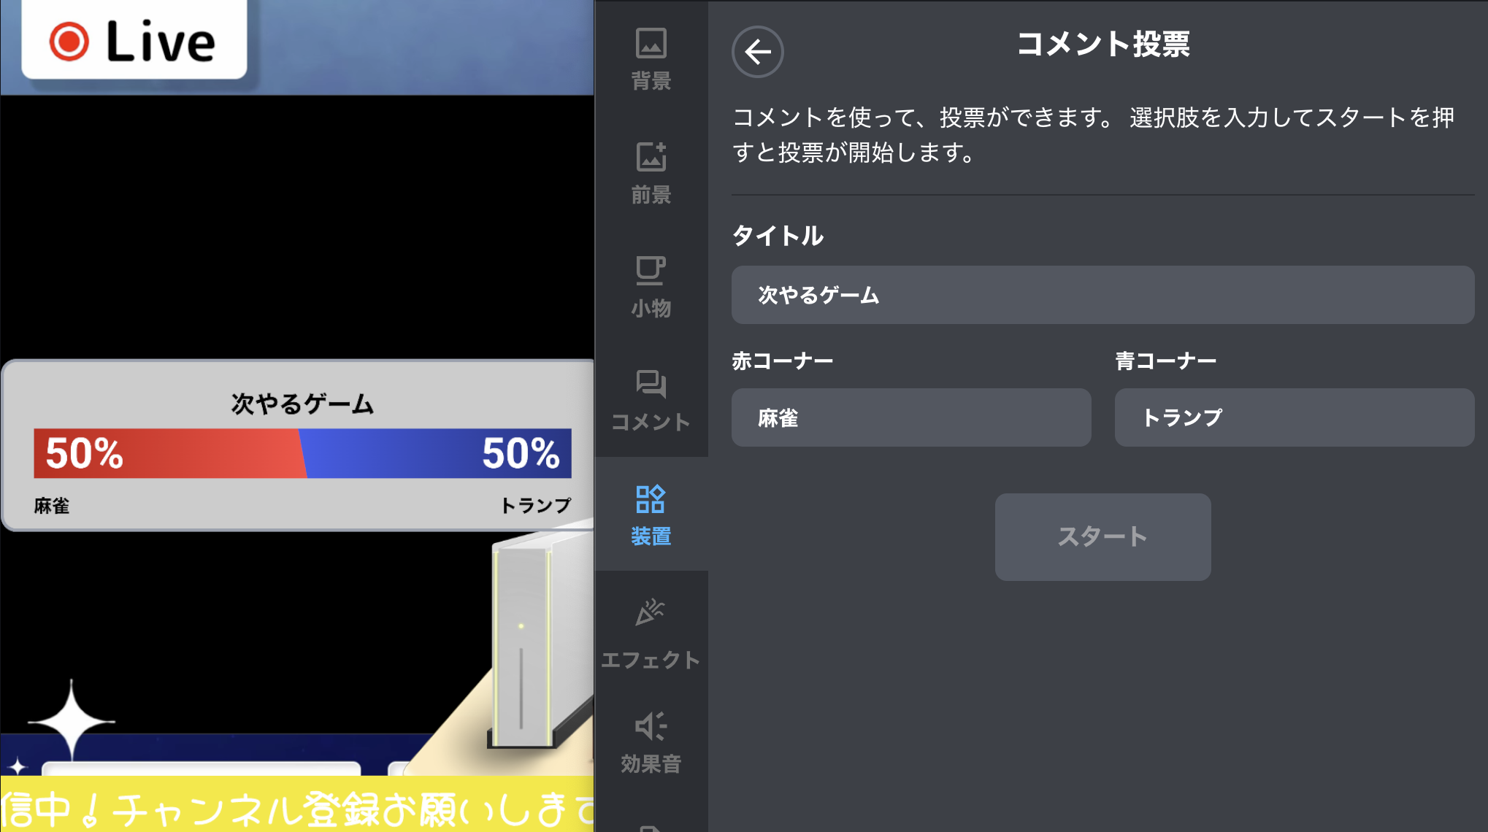The width and height of the screenshot is (1488, 832).
Task: Click the partially visible bottom sidebar icon
Action: [651, 826]
